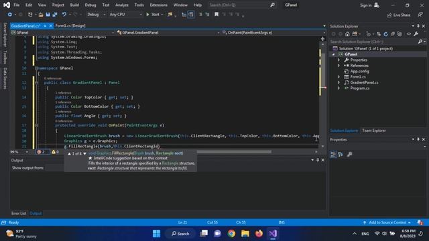Open the Extensions menu
The image size is (429, 241).
(158, 5)
